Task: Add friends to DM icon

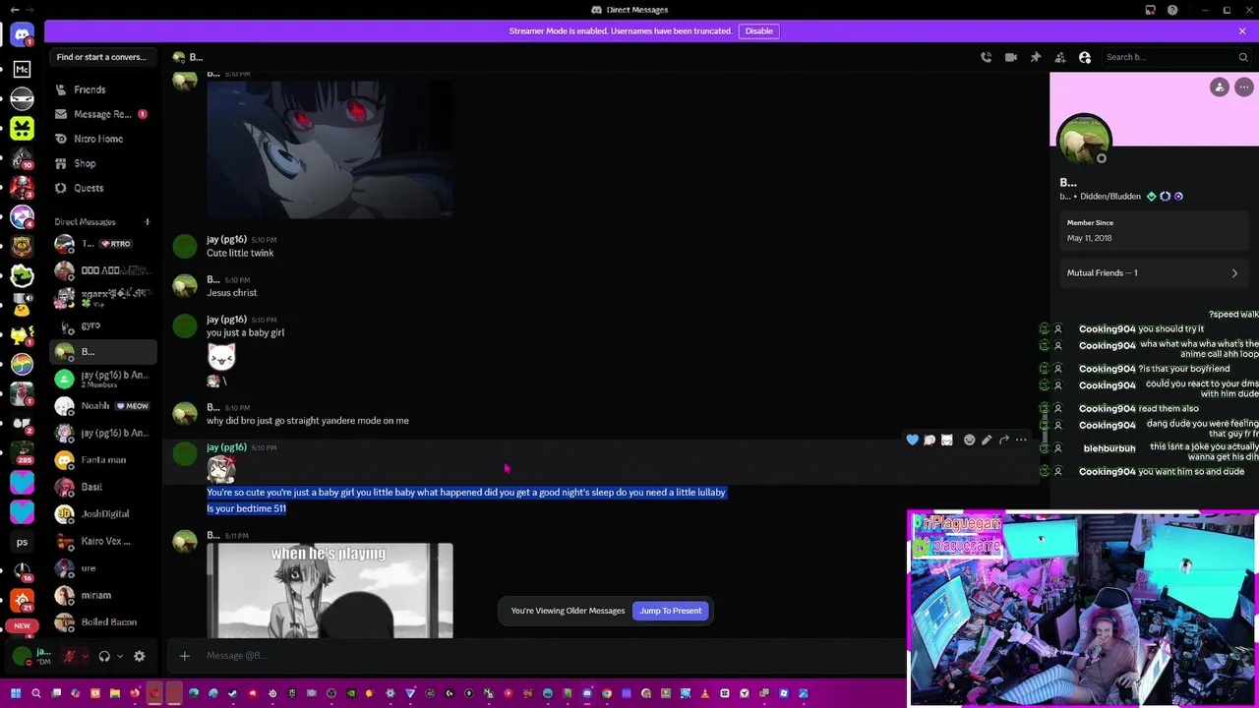Action: pyautogui.click(x=1059, y=57)
